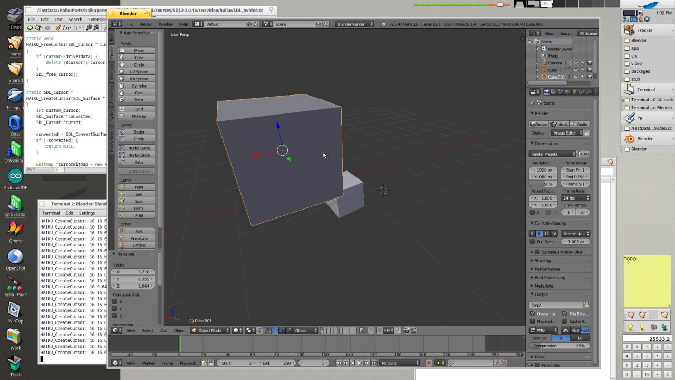675x380 pixels.
Task: Select BW color mode button
Action: pyautogui.click(x=566, y=330)
